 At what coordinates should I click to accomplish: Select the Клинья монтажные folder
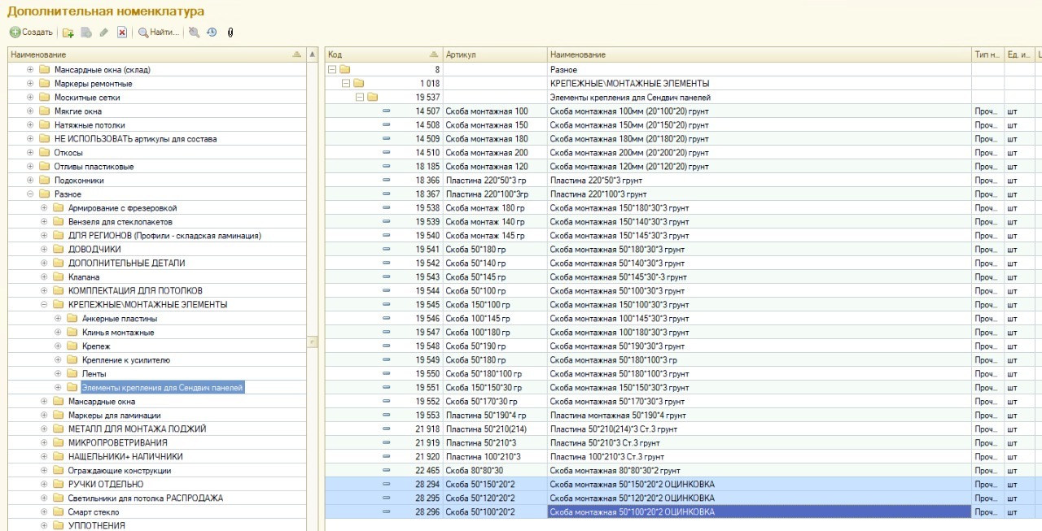click(117, 333)
